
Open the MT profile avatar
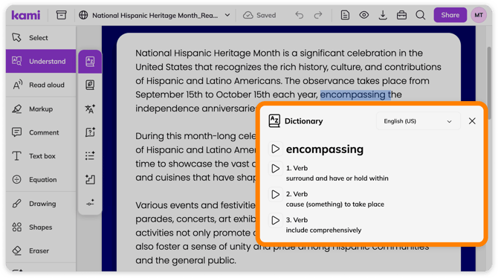click(479, 15)
